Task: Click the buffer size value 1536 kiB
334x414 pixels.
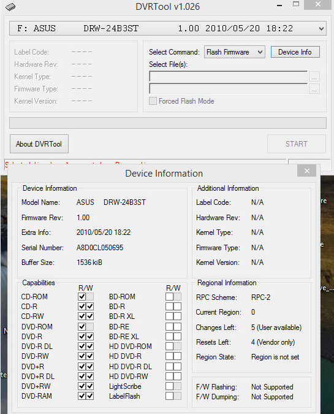Action: point(89,263)
